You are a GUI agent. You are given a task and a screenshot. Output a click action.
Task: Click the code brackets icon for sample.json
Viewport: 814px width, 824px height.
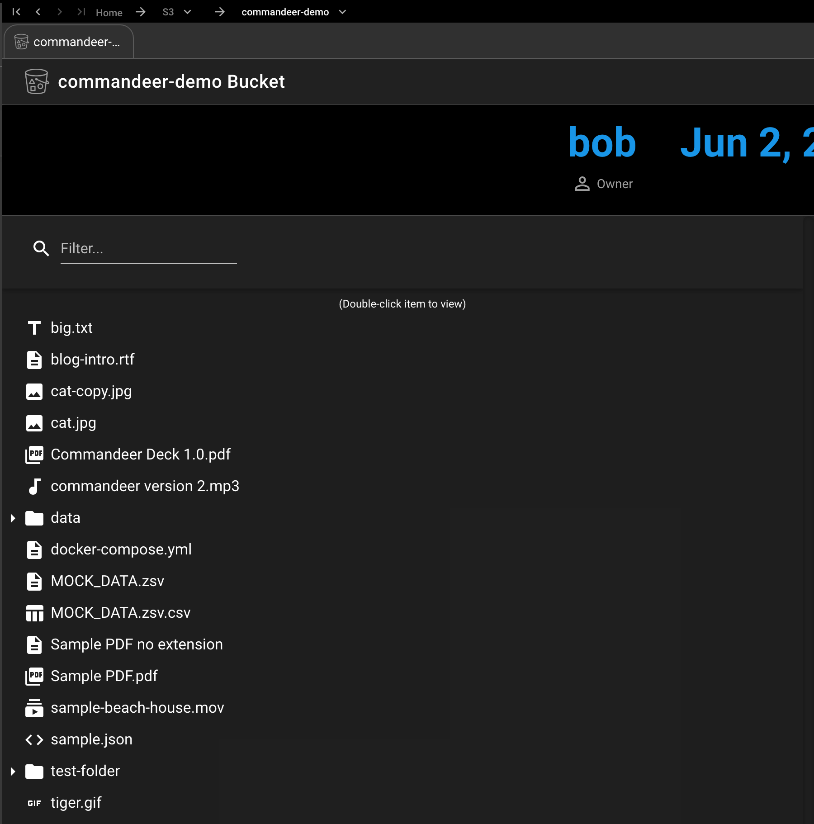coord(34,739)
